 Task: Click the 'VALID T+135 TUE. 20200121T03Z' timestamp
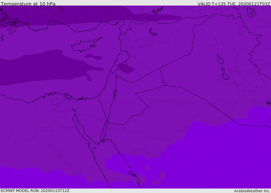(234, 4)
